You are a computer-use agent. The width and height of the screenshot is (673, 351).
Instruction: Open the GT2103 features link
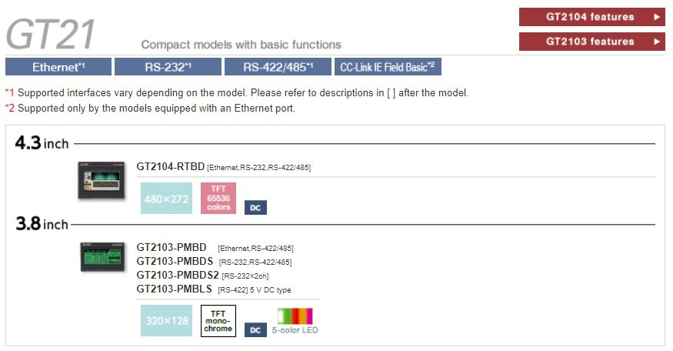click(x=591, y=41)
